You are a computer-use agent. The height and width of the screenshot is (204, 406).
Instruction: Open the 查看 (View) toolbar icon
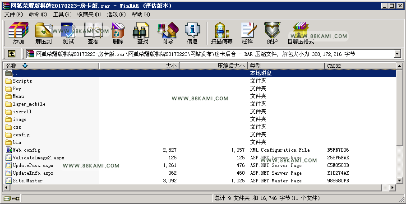click(93, 33)
